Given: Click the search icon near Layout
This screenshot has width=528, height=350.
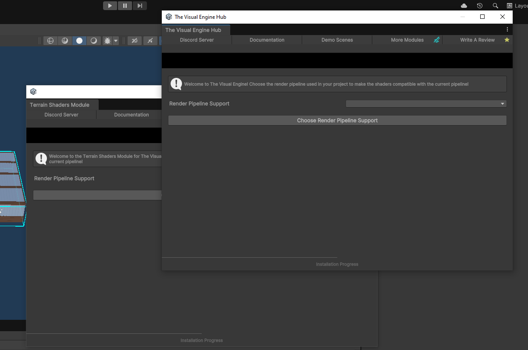Looking at the screenshot, I should (495, 6).
